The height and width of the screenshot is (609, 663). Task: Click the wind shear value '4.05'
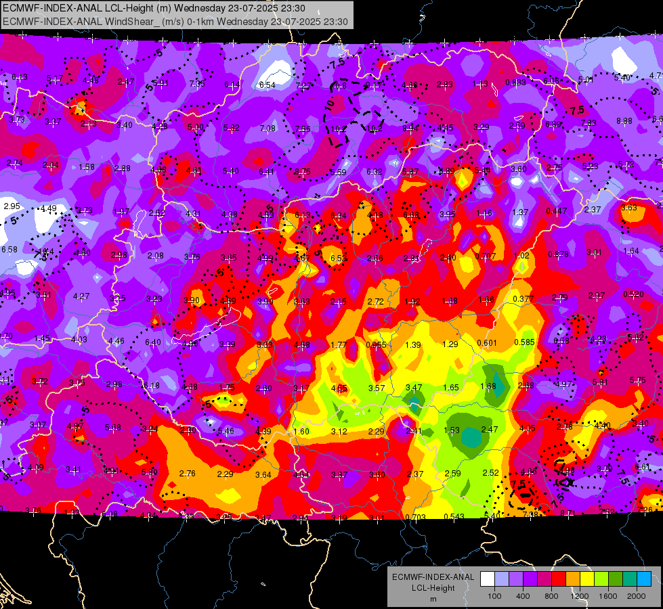point(527,428)
